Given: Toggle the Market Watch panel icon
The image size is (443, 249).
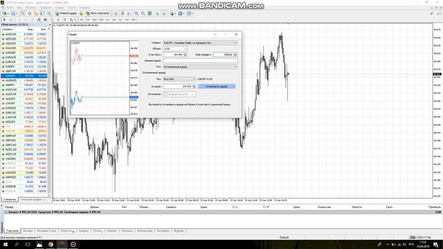Looking at the screenshot, I should click(x=23, y=13).
